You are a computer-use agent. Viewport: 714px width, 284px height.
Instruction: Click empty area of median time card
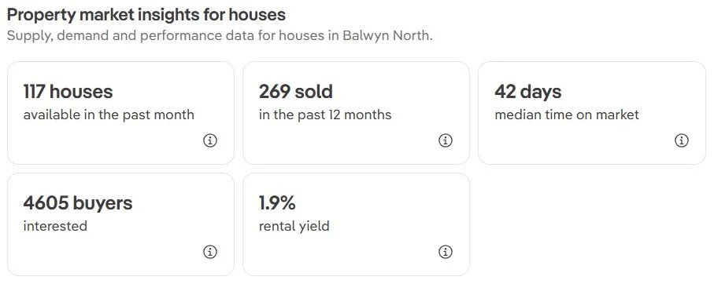point(569,143)
